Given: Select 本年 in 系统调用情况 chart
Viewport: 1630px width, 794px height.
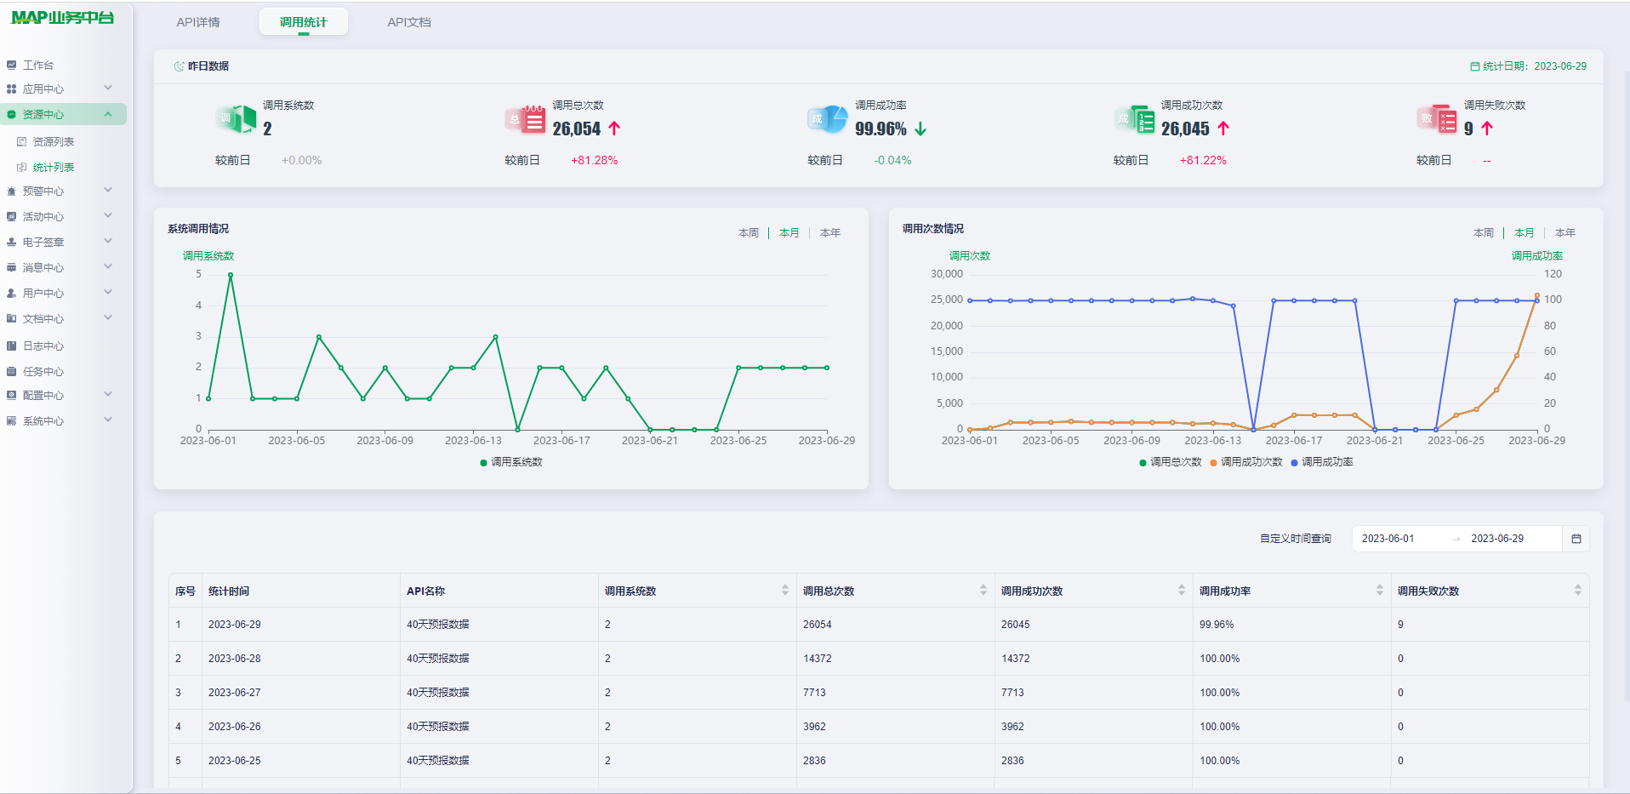Looking at the screenshot, I should 830,232.
